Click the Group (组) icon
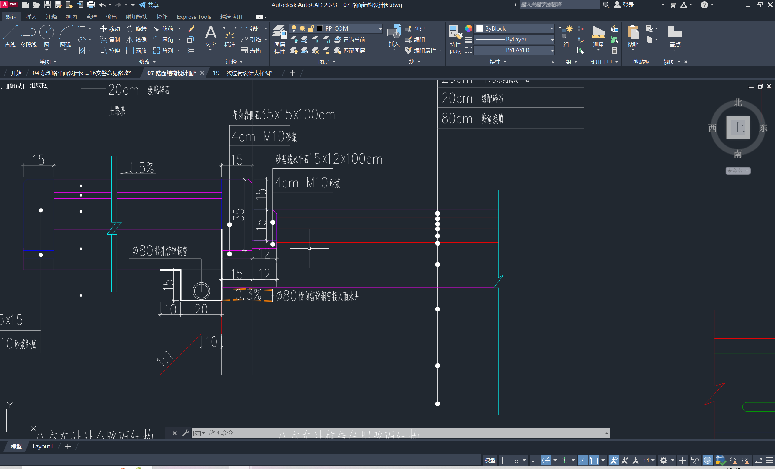The image size is (775, 469). (x=566, y=36)
